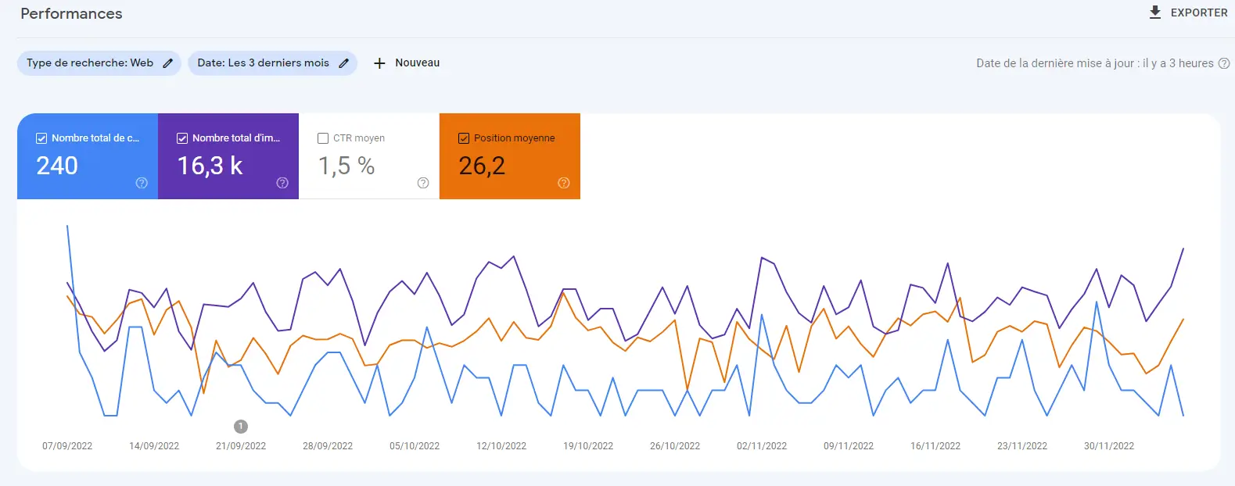Click the annotation marker 1 near 21/09/2022
The image size is (1235, 486).
coord(241,427)
